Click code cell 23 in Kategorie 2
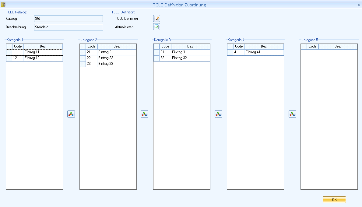 [x=91, y=64]
